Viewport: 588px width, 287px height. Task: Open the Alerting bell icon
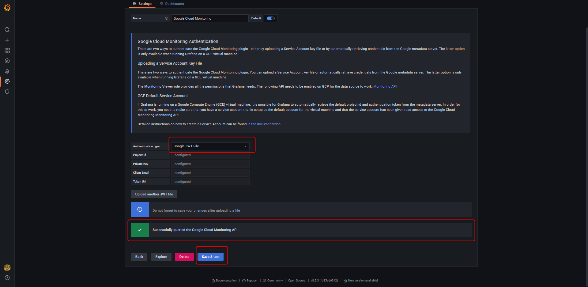pyautogui.click(x=7, y=71)
